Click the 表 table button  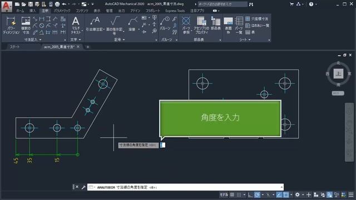pos(250,32)
